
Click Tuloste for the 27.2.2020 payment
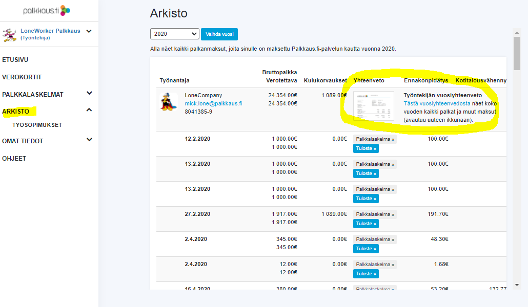[x=365, y=224]
